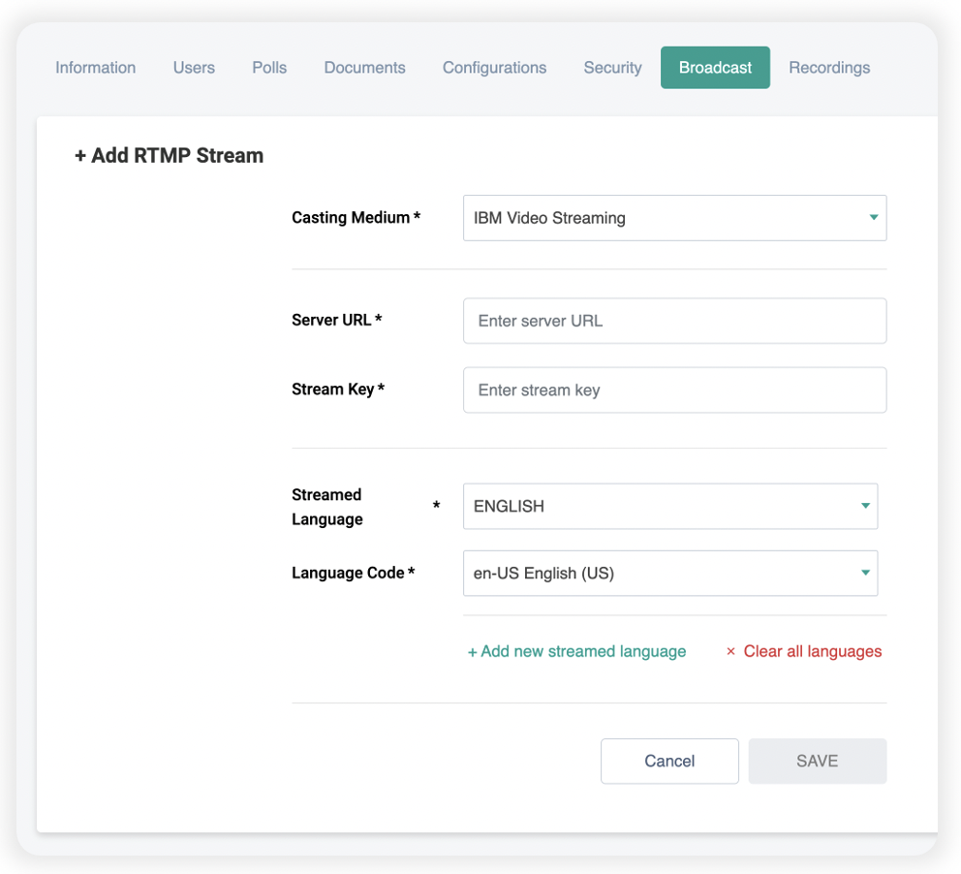Switch to the Information tab
961x874 pixels.
click(x=96, y=68)
